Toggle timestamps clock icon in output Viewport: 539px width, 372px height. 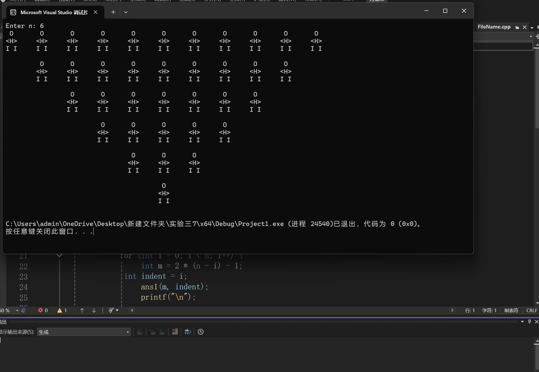coord(201,332)
